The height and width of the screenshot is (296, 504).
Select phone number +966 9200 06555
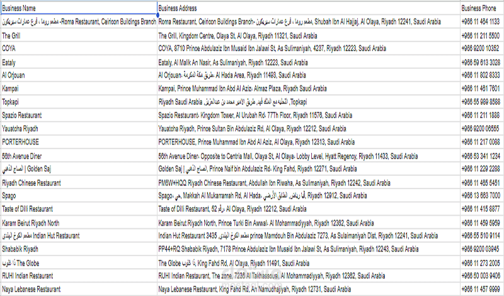(482, 128)
